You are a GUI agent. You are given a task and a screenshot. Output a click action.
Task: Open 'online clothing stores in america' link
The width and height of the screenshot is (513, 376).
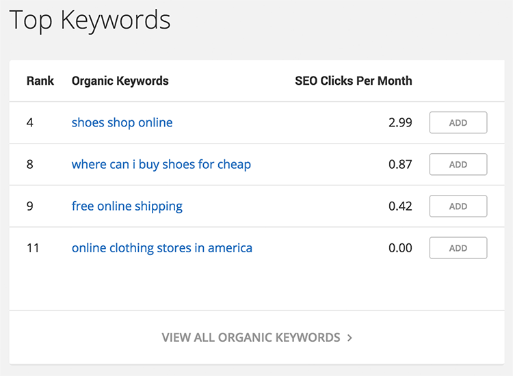[x=162, y=248]
